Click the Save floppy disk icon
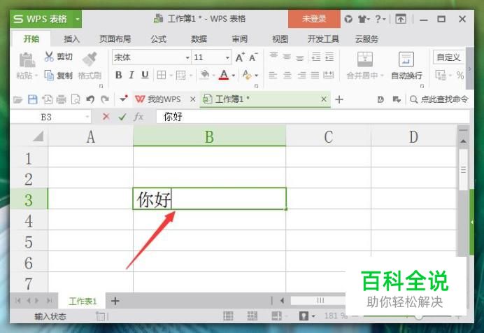This screenshot has width=484, height=333. pos(33,99)
